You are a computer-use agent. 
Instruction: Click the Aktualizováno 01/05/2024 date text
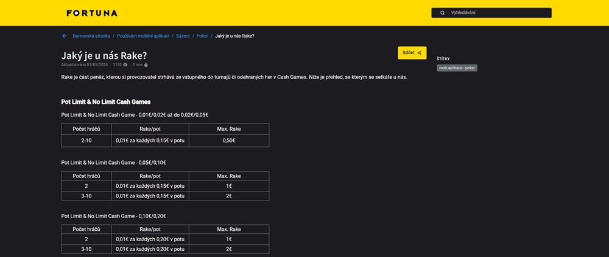tap(84, 64)
